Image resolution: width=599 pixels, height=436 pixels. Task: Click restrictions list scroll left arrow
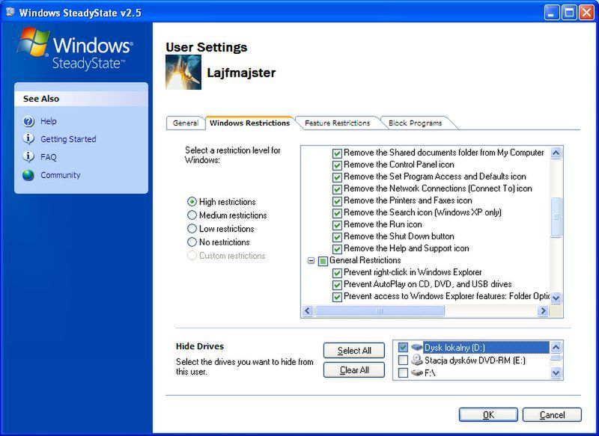(308, 311)
